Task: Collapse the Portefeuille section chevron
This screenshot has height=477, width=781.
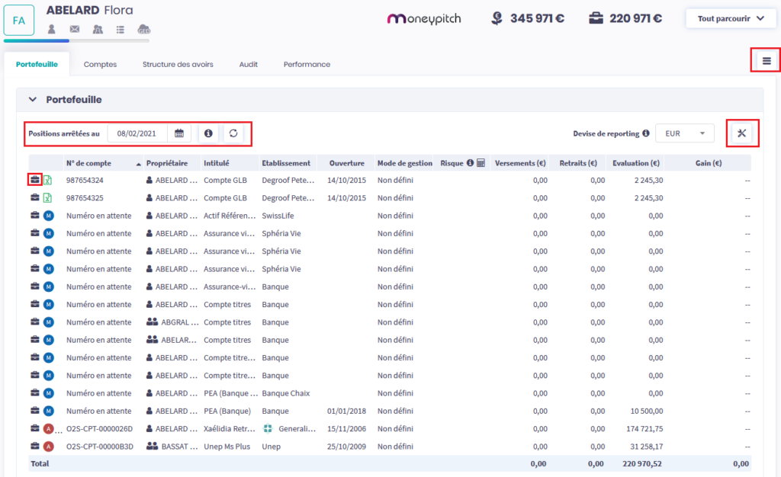Action: click(33, 99)
